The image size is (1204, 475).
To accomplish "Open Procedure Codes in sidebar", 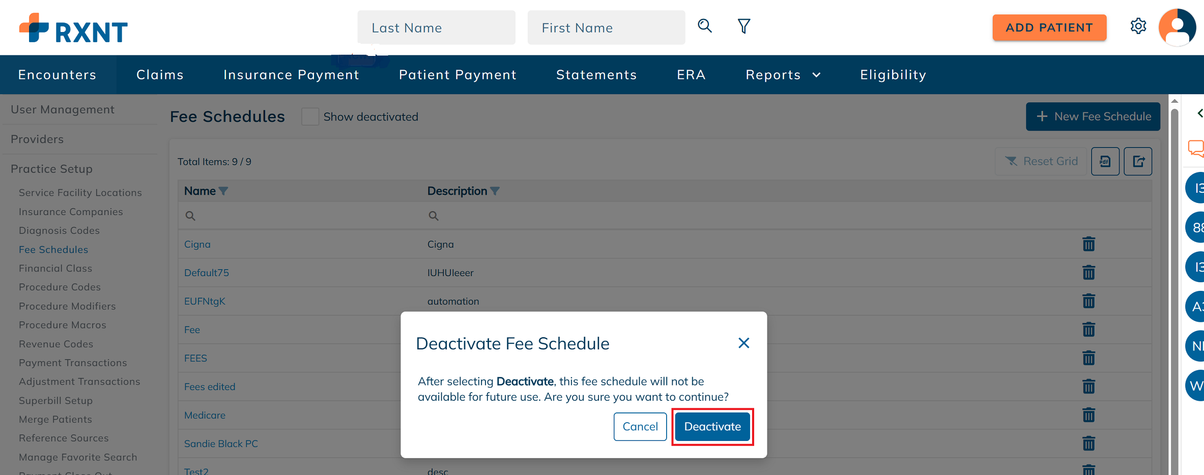I will [60, 287].
